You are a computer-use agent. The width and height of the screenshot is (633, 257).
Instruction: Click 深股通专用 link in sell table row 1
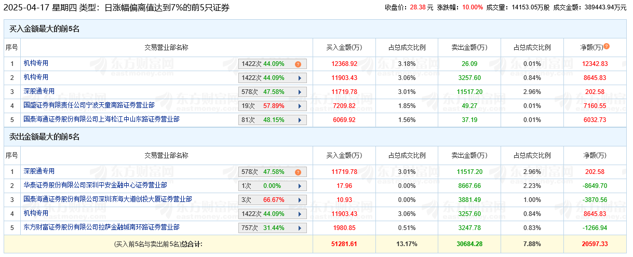[x=39, y=171]
